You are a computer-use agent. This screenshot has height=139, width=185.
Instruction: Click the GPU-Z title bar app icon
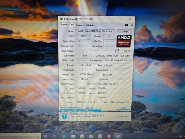61,19
